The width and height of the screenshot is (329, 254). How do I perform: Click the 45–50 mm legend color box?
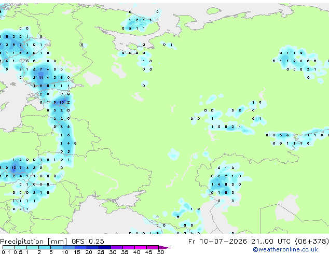[153, 247]
